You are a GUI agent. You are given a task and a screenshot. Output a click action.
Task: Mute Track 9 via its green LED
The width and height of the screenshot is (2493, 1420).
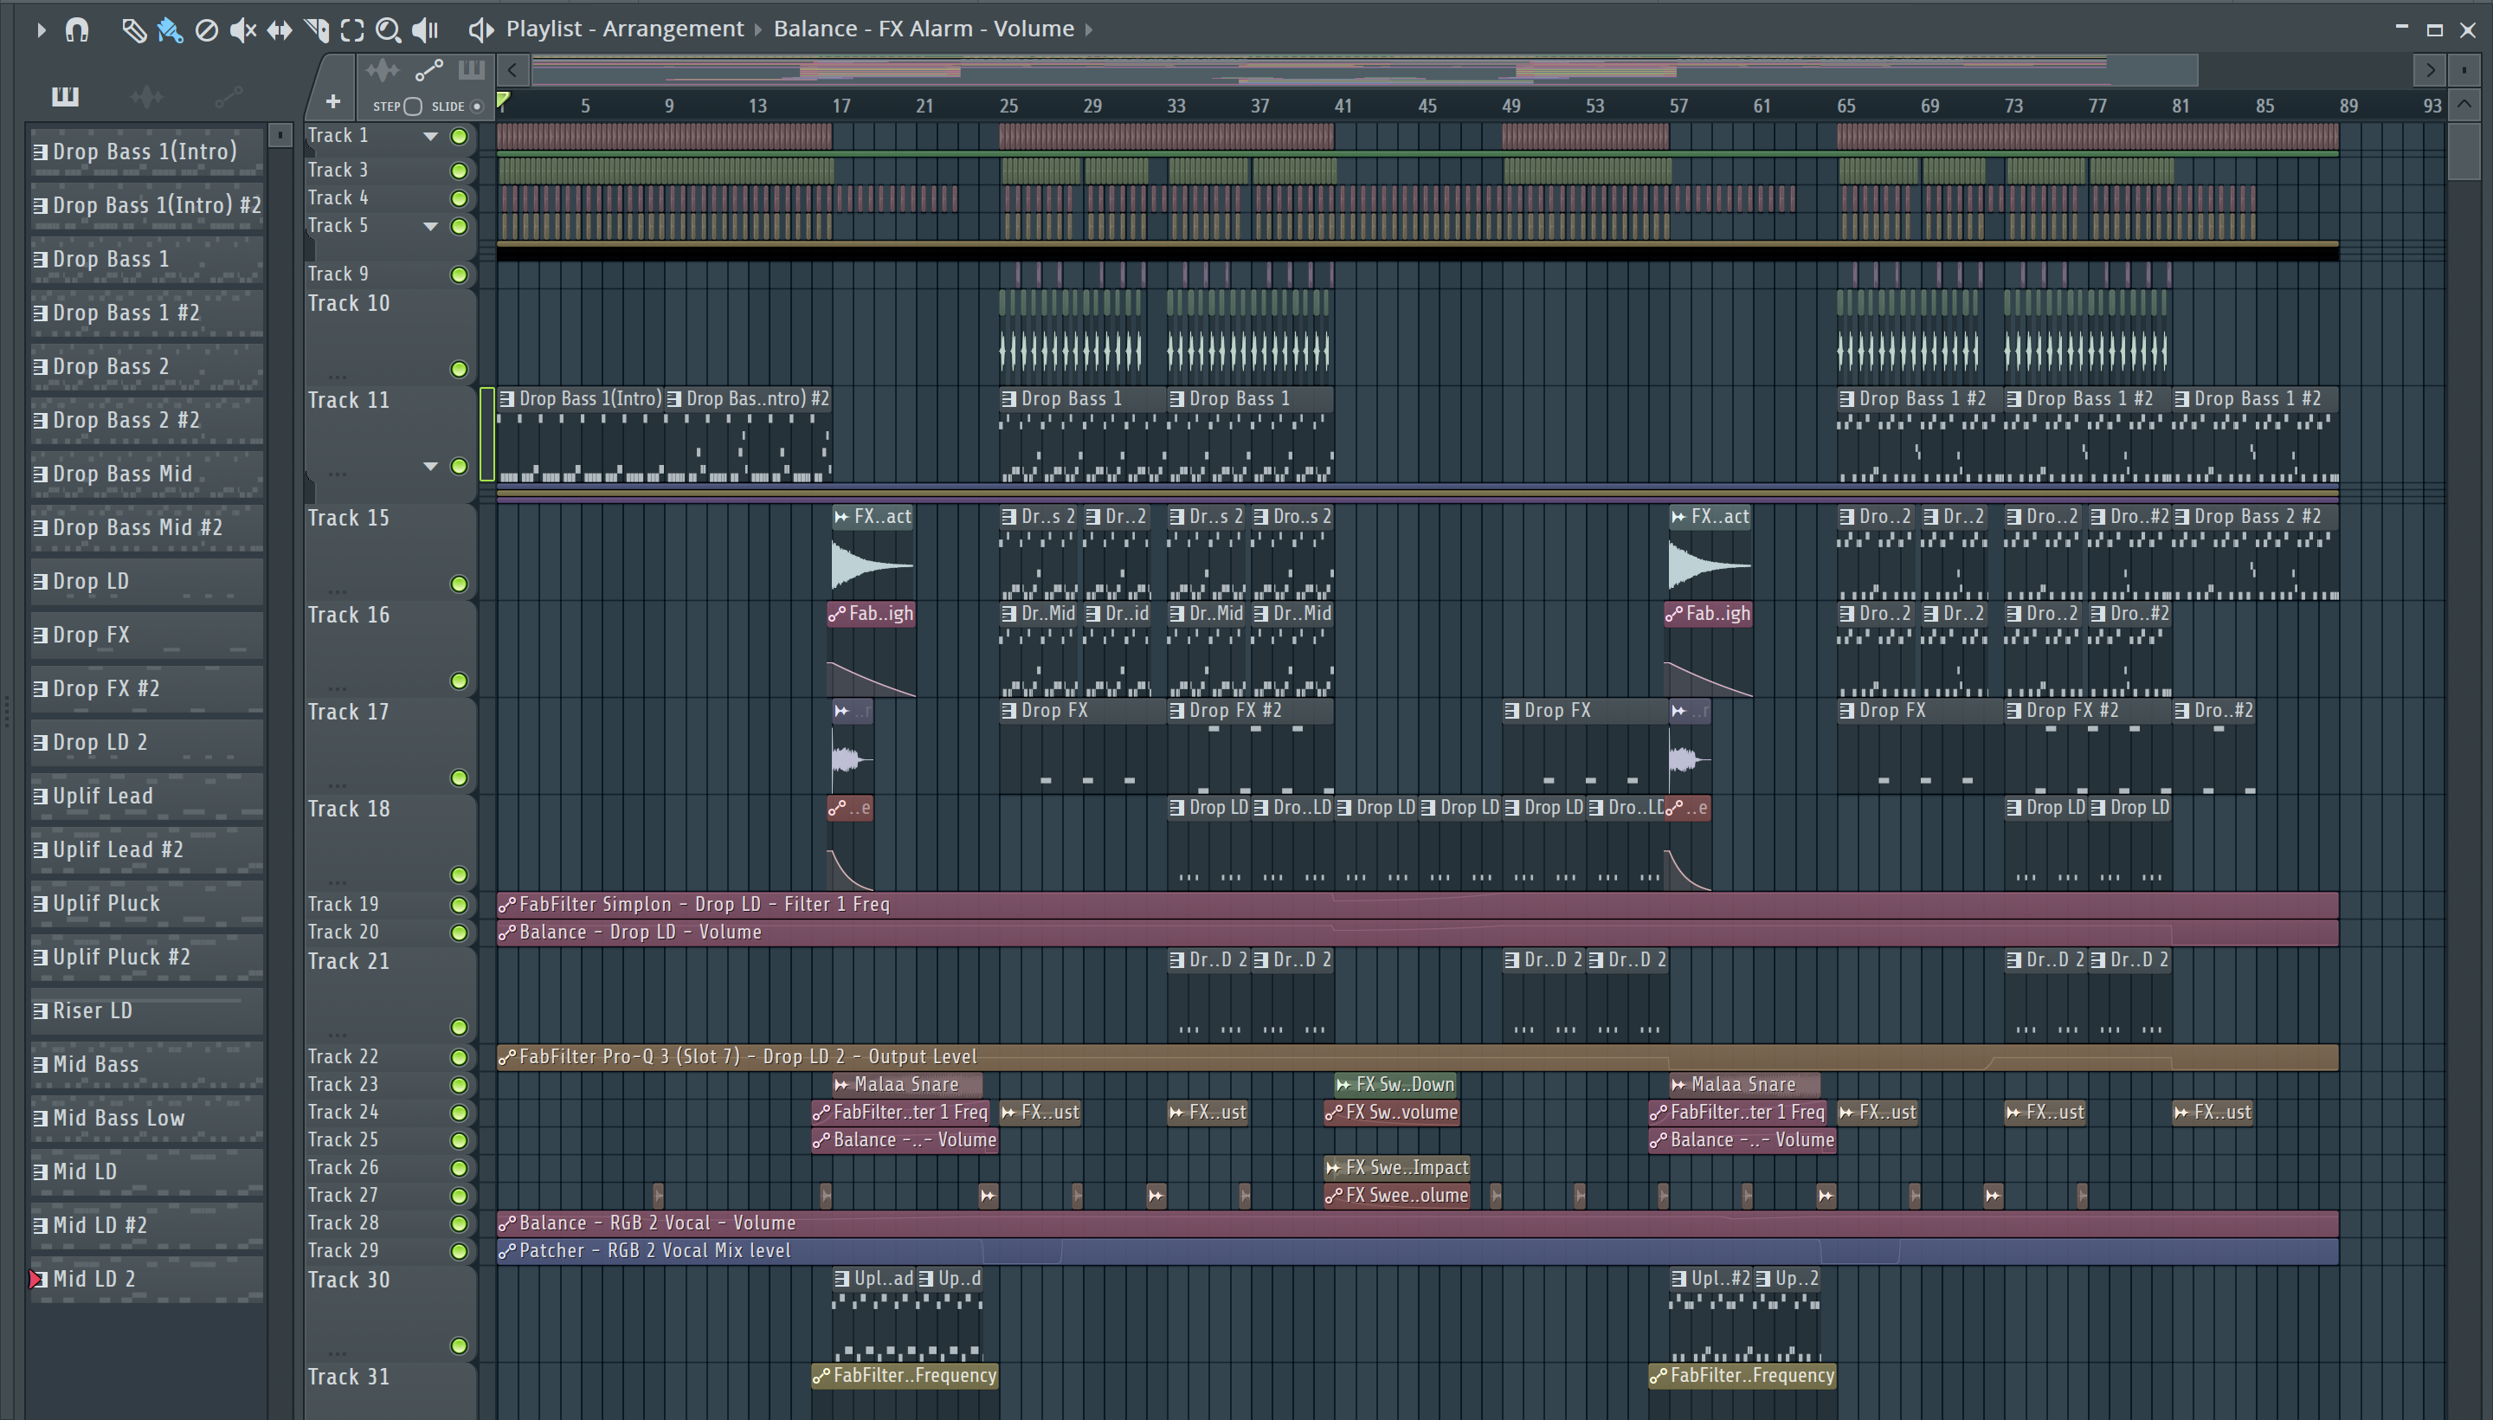coord(458,275)
